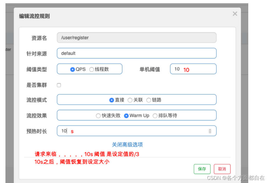Click the 关闭高级选项 link
This screenshot has width=269, height=183.
point(128,145)
